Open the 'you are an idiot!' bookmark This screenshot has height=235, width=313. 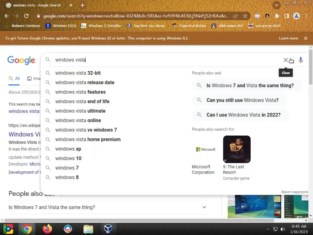(x=264, y=26)
